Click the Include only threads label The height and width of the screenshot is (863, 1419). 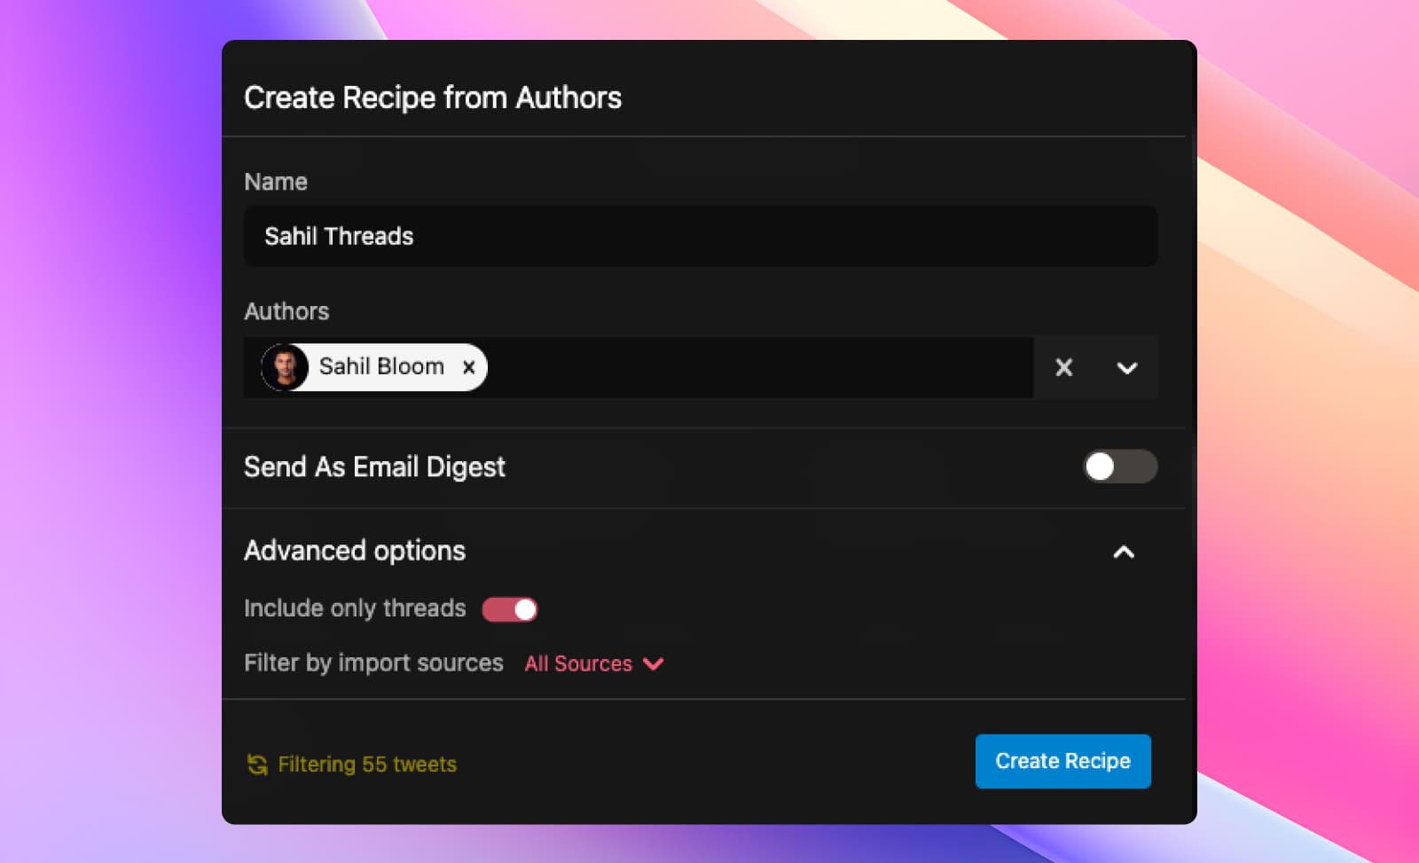pyautogui.click(x=355, y=608)
